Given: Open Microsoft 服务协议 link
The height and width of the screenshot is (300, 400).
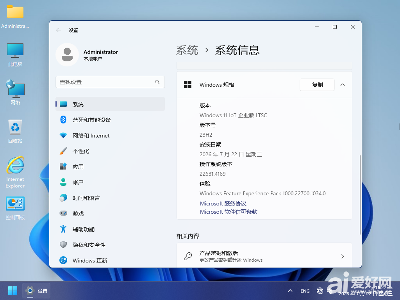Looking at the screenshot, I should [223, 204].
